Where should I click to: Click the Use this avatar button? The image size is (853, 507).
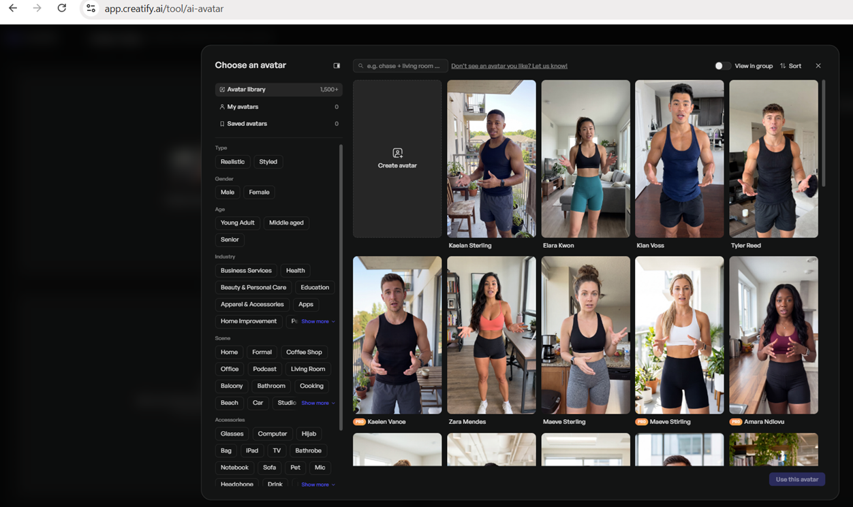click(x=797, y=479)
